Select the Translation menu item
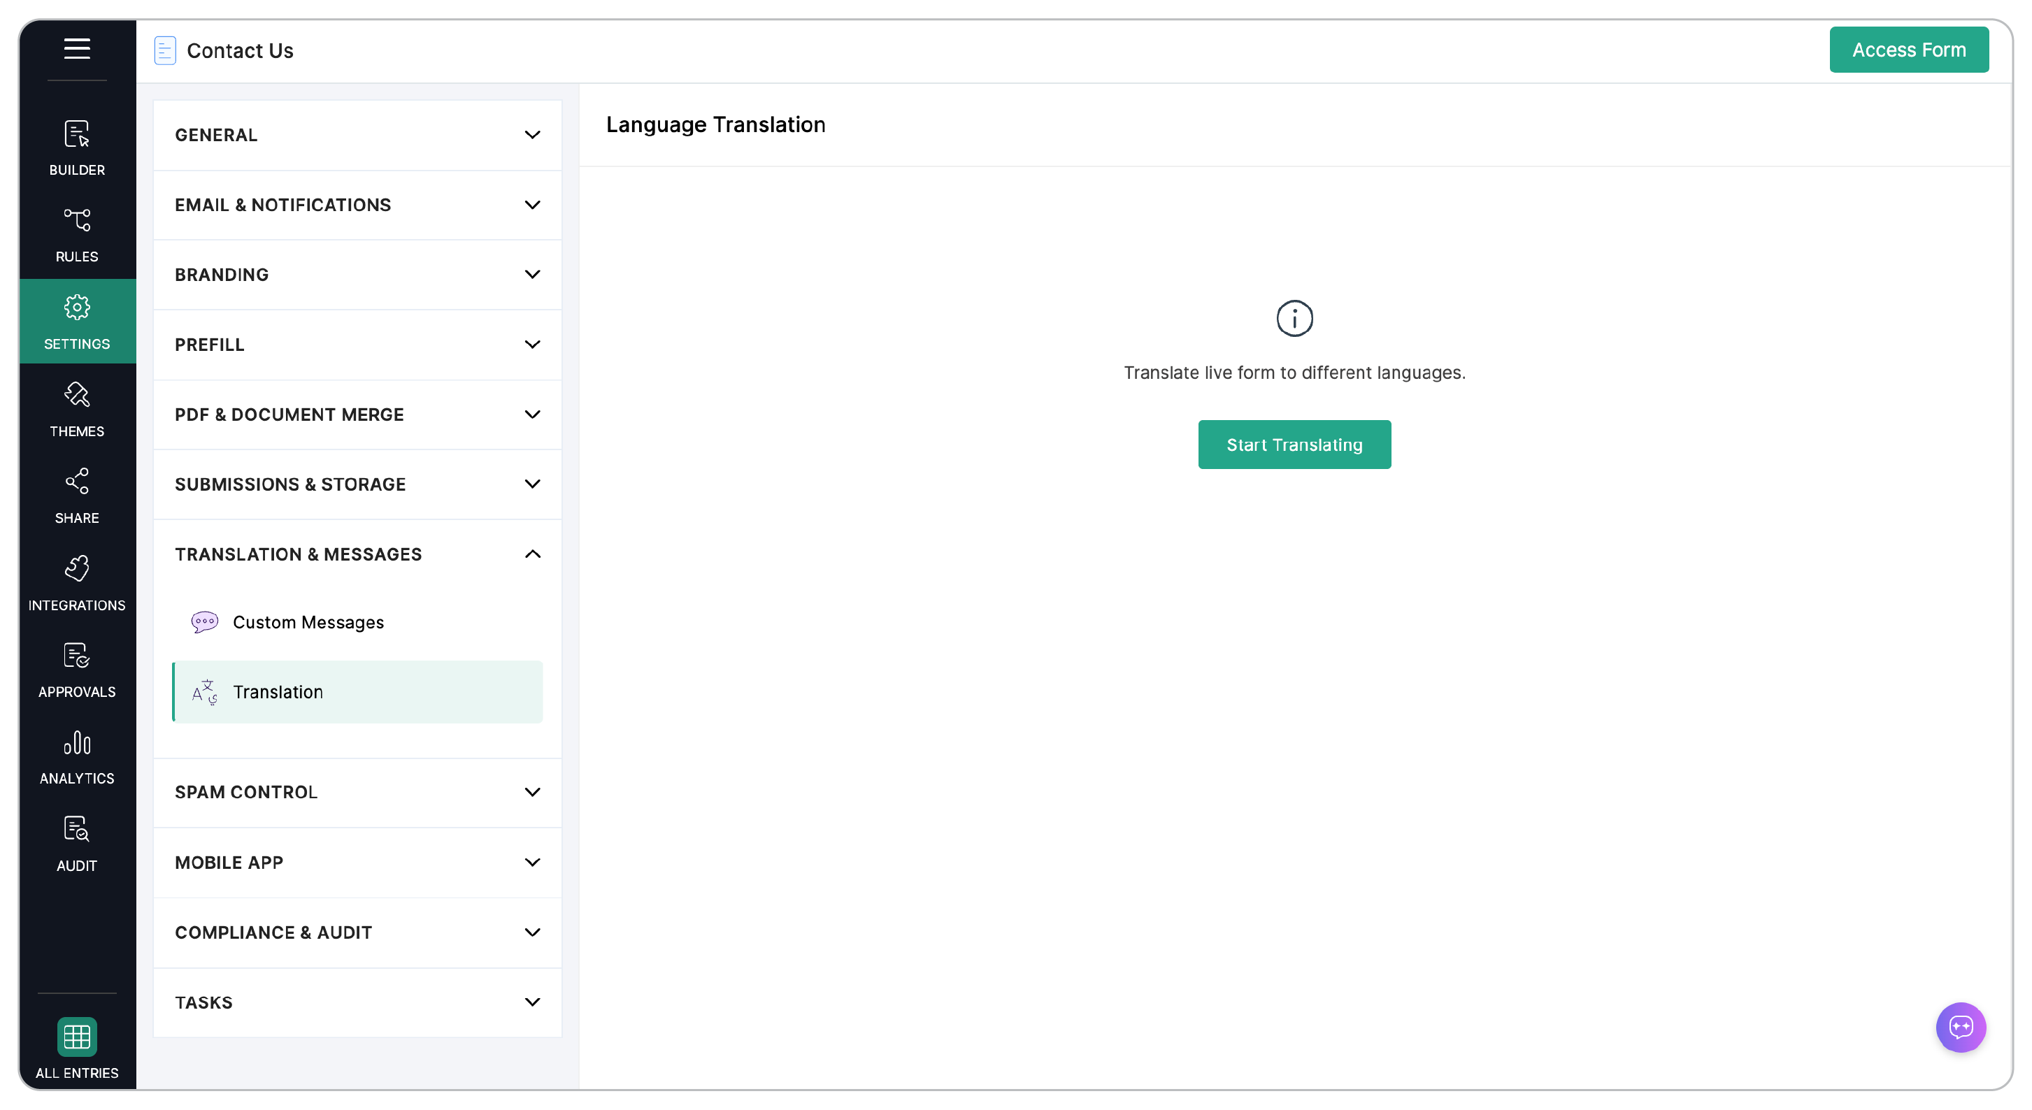The image size is (2032, 1110). point(357,692)
